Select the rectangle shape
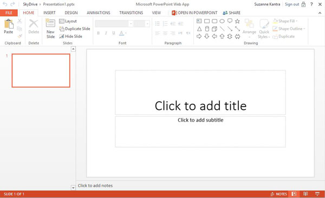Image resolution: width=325 pixels, height=198 pixels. coord(207,21)
